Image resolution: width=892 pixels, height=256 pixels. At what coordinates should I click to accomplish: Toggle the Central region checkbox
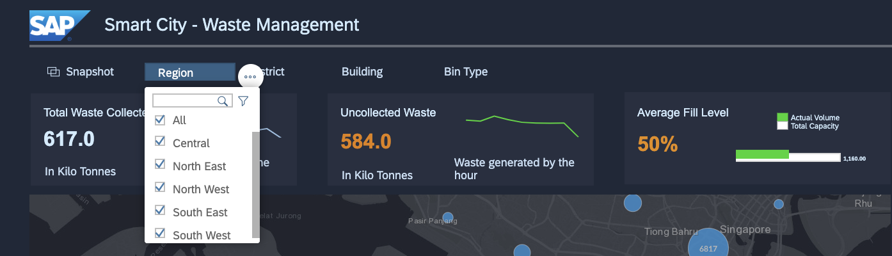(160, 143)
